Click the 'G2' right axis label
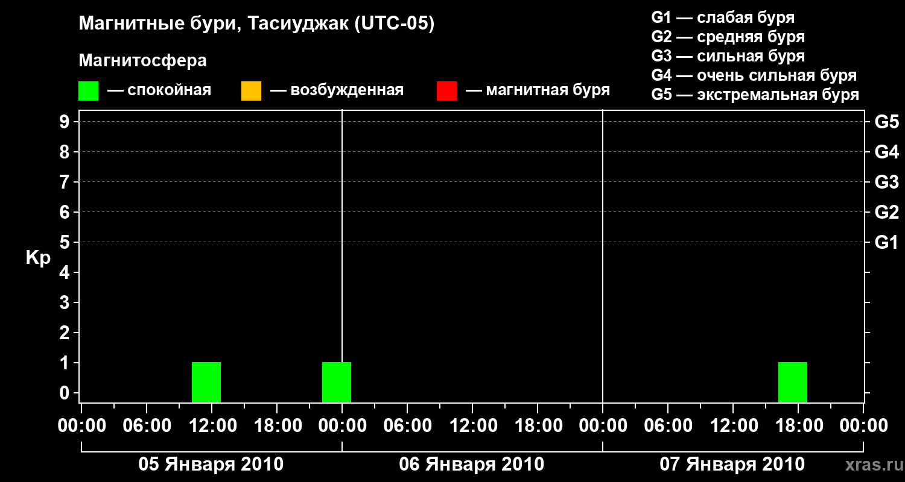The image size is (905, 482). tap(886, 212)
